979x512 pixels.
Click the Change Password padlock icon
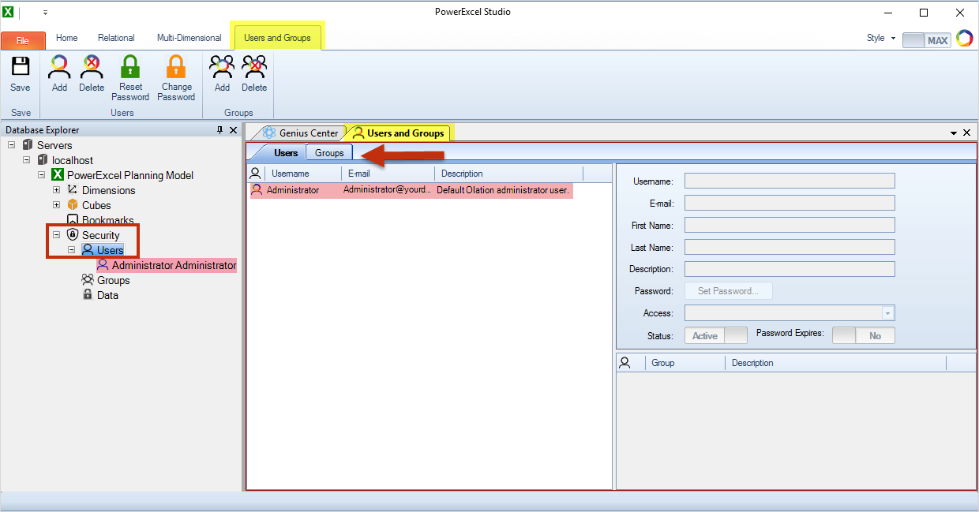[x=176, y=66]
